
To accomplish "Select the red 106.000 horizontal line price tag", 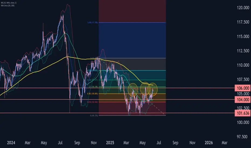I will (243, 88).
